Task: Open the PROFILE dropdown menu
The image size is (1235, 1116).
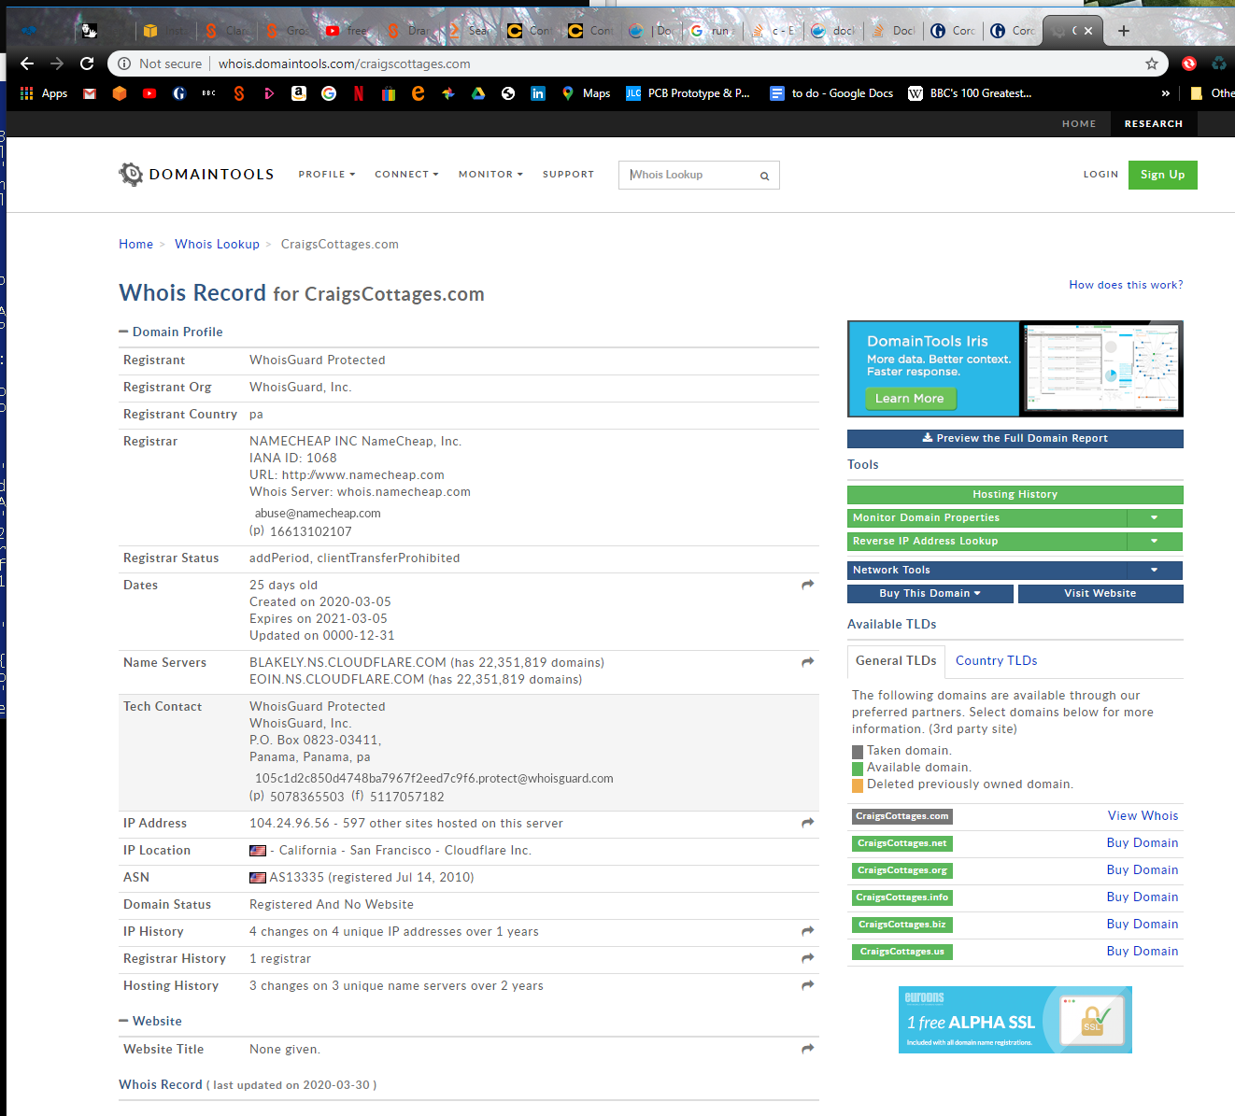Action: (327, 175)
